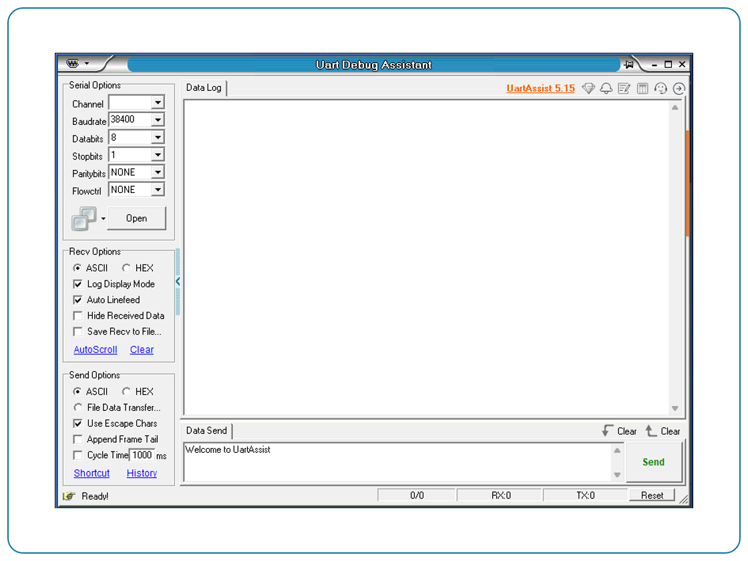Click the AutoScroll link
The height and width of the screenshot is (561, 748).
tap(96, 350)
